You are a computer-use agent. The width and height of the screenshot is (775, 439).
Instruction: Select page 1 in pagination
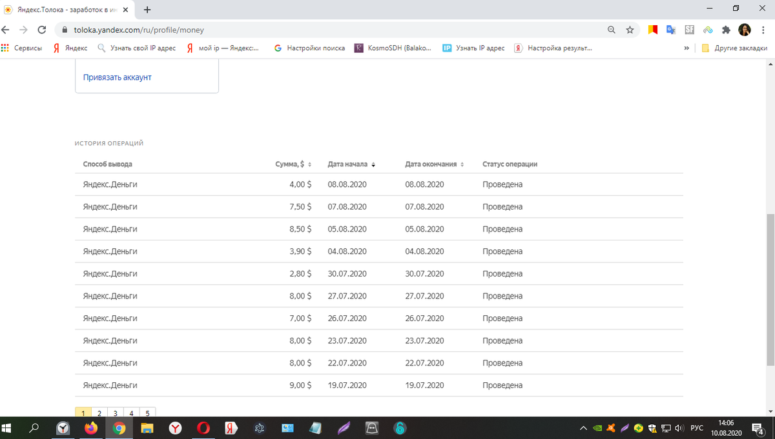point(83,413)
